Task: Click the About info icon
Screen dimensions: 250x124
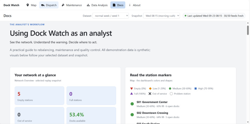Action: click(130, 5)
